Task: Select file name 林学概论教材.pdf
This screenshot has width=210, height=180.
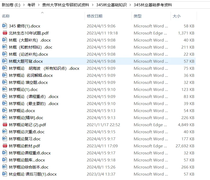Action: [24, 146]
